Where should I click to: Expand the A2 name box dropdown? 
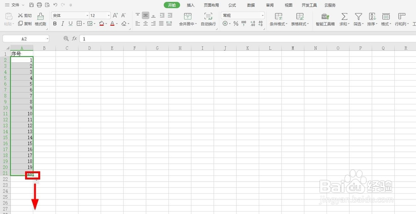[47, 39]
